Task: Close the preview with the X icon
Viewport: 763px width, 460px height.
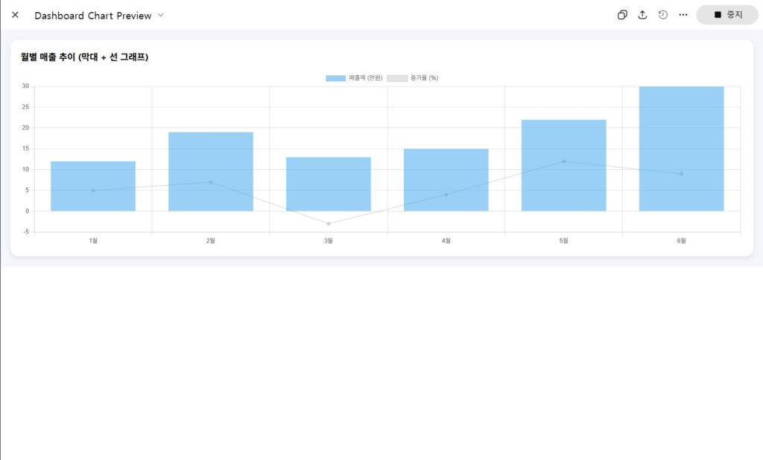Action: [x=15, y=15]
